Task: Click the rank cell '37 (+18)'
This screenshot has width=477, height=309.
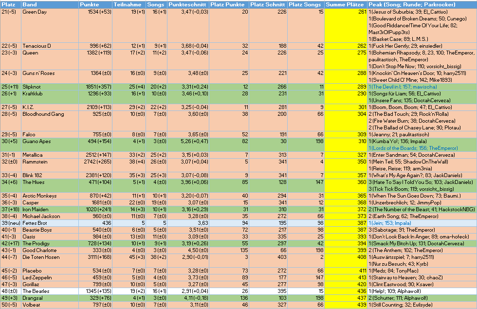Action: pyautogui.click(x=10, y=209)
